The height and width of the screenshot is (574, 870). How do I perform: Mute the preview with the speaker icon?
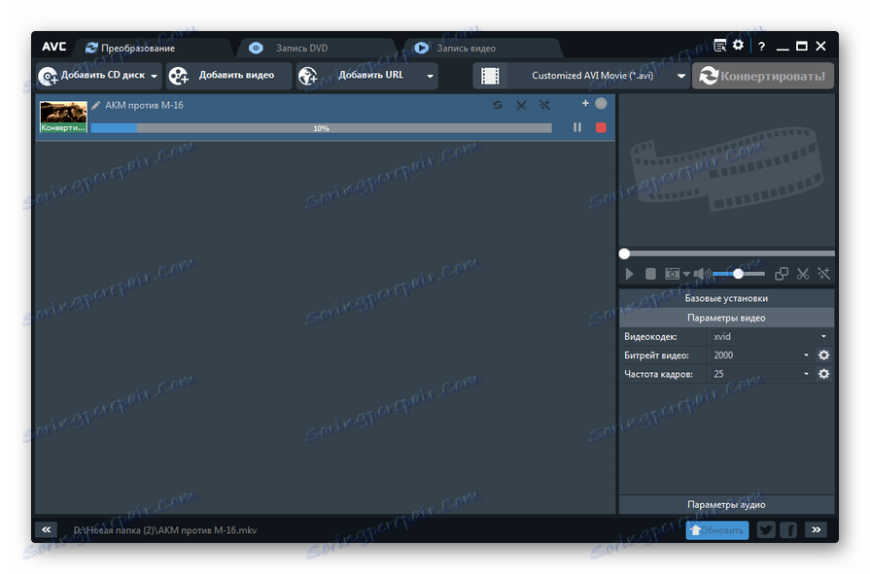[702, 274]
